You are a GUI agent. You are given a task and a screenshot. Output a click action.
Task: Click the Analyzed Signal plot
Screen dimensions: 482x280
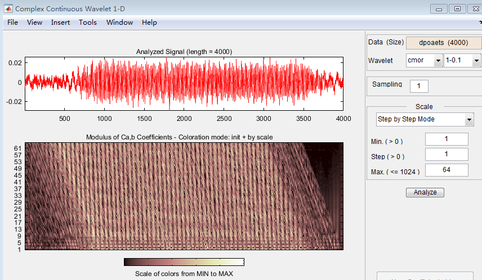pos(184,84)
